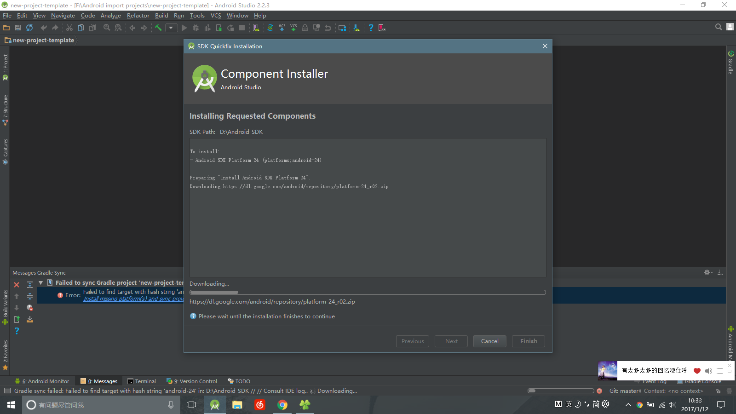Open the Refactor menu

138,16
